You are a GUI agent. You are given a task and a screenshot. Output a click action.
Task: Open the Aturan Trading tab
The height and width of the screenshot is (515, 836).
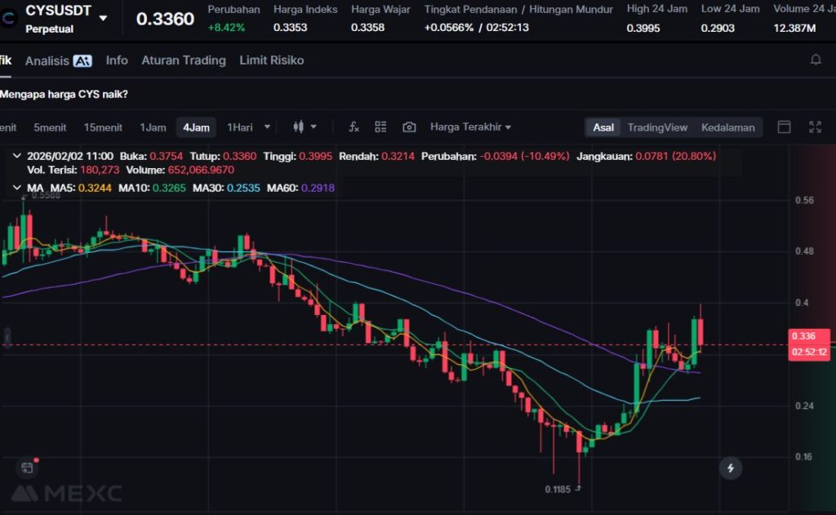[183, 60]
